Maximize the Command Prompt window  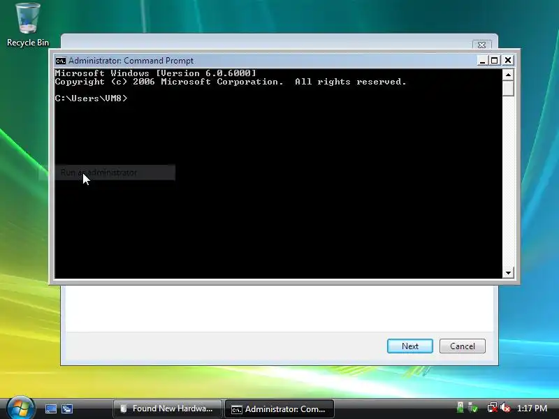tap(495, 61)
